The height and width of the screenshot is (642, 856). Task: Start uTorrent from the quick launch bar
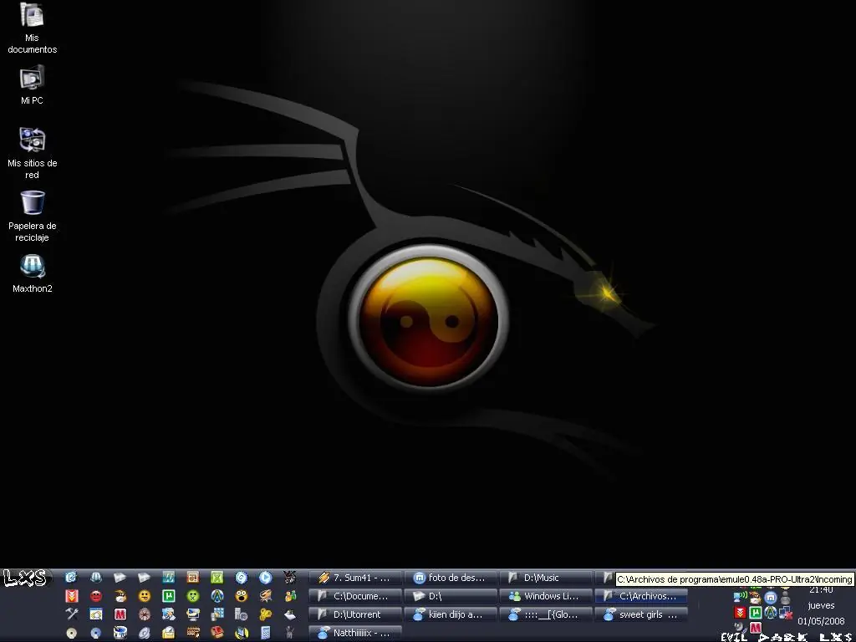pos(169,595)
